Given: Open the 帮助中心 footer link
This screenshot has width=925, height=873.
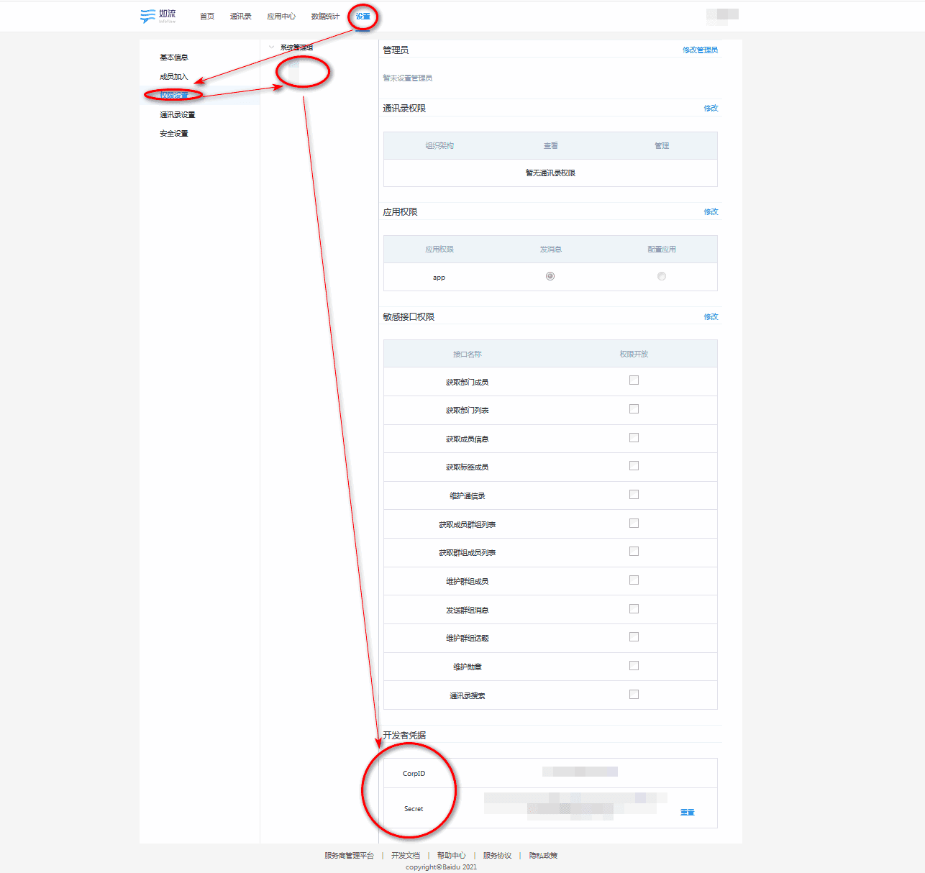Looking at the screenshot, I should 452,856.
